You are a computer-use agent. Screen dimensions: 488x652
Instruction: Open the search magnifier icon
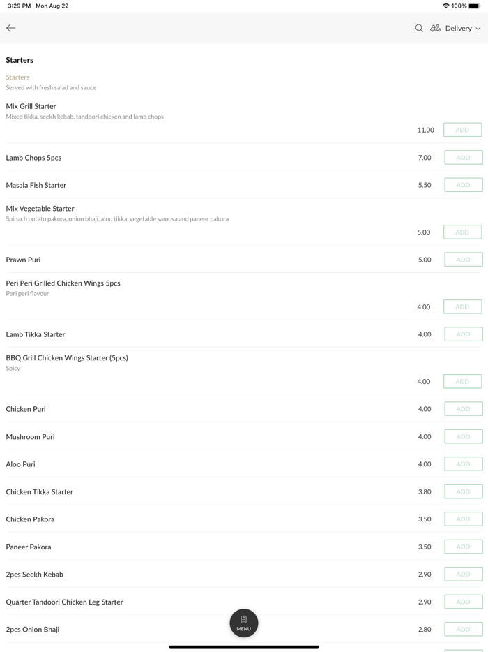(419, 28)
